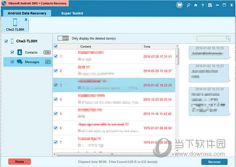Uncheck message row 7 checkbox
This screenshot has height=167, width=236.
click(56, 142)
